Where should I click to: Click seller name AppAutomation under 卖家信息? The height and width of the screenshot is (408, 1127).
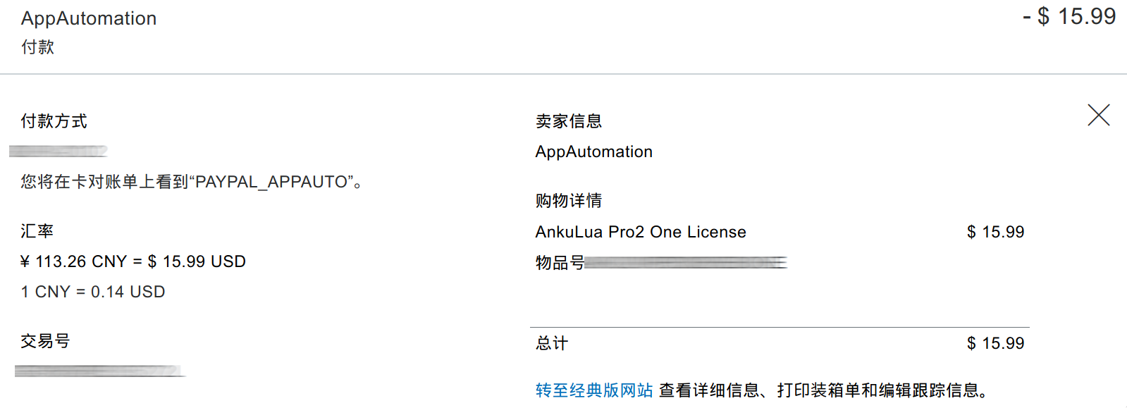pyautogui.click(x=593, y=152)
